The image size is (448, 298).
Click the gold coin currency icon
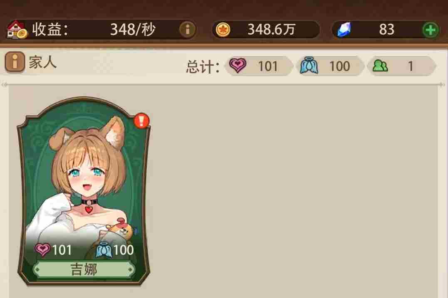(x=223, y=30)
